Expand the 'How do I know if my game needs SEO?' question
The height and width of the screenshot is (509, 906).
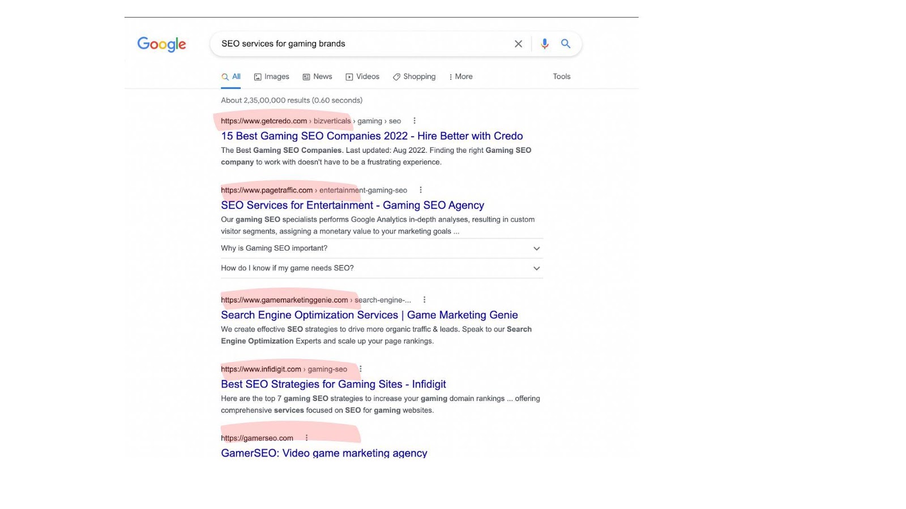tap(382, 268)
